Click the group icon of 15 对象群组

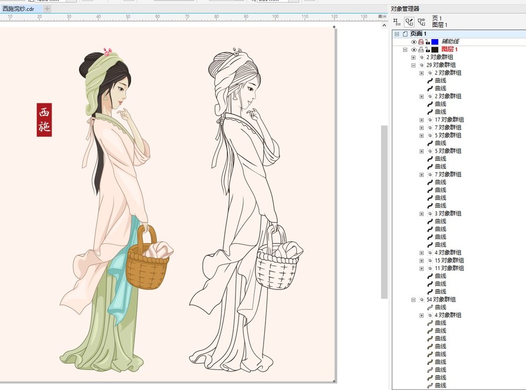pos(430,260)
